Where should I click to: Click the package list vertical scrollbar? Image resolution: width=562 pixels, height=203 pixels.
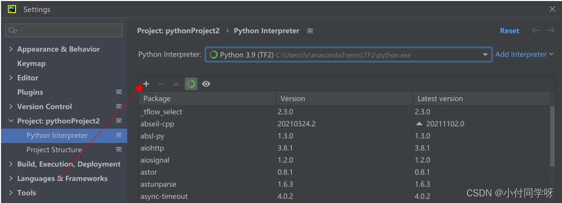coord(552,136)
